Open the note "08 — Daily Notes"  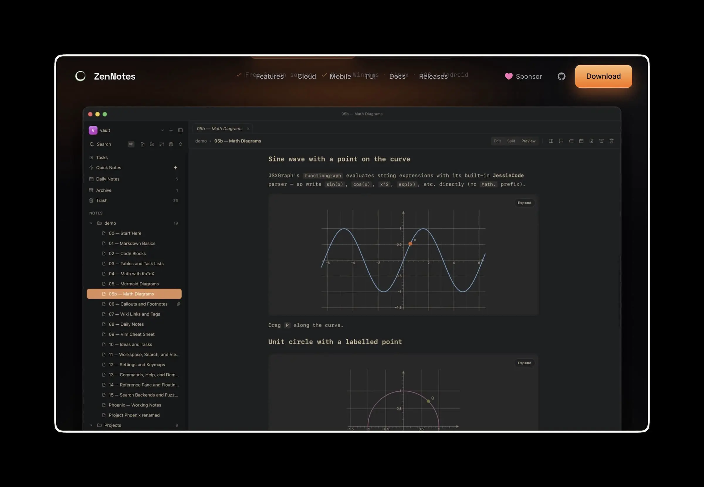pos(134,324)
